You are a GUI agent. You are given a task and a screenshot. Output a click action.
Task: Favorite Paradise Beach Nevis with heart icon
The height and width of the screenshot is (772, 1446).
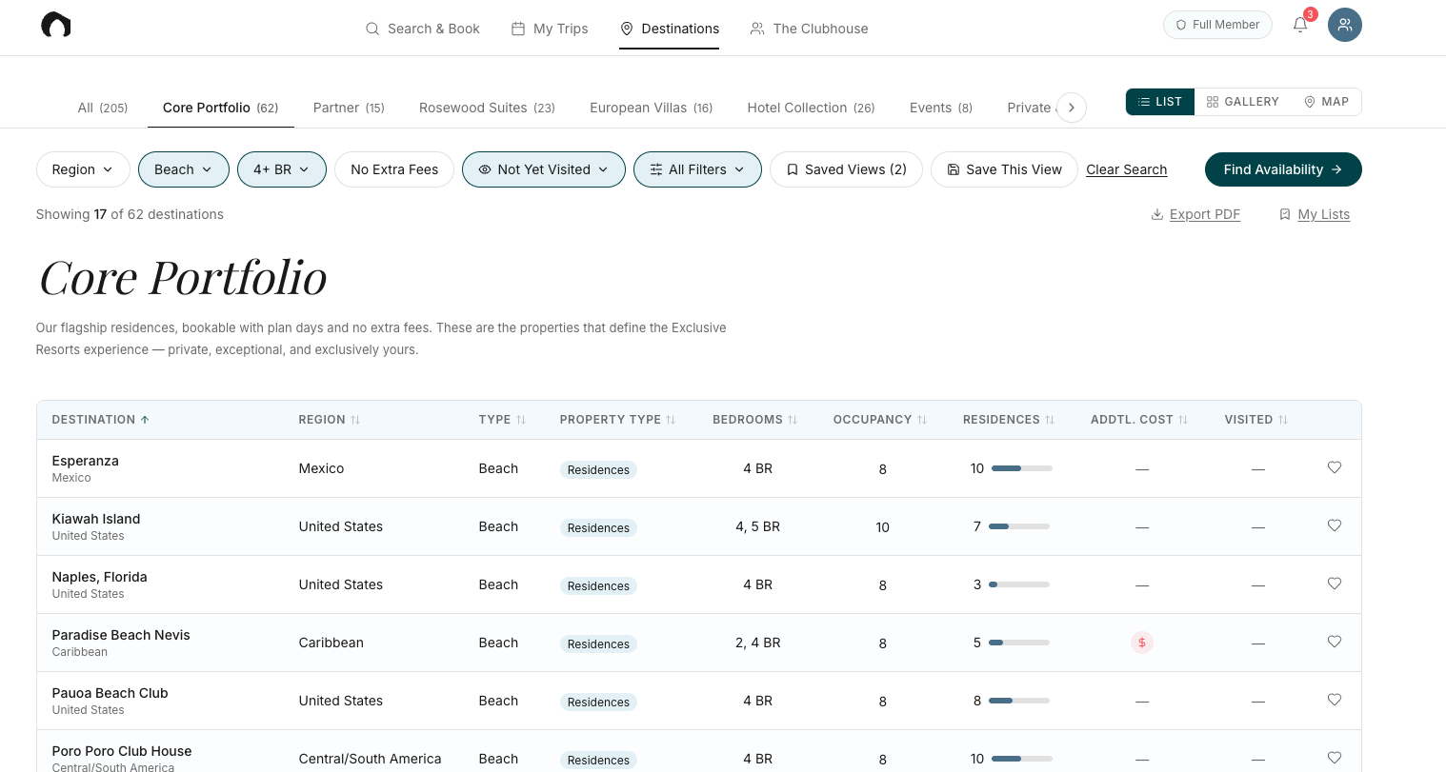[1335, 642]
